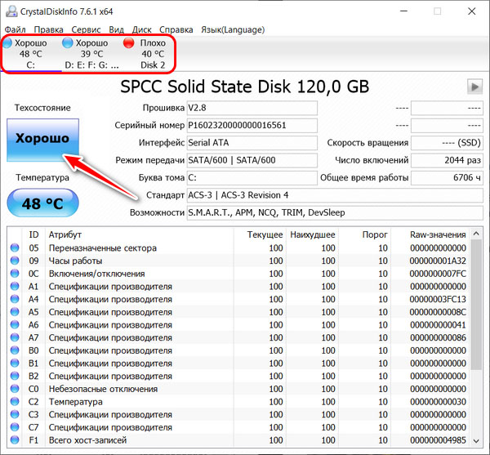Click the status dot for attribute A6
This screenshot has width=490, height=455.
click(x=15, y=324)
